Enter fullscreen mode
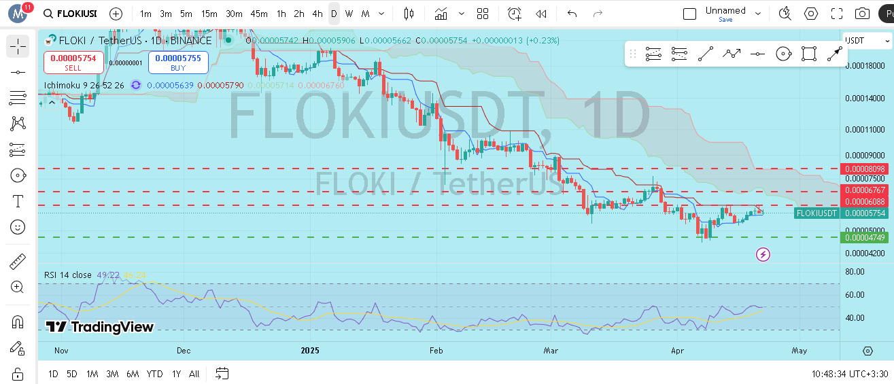894x384 pixels. (x=837, y=14)
